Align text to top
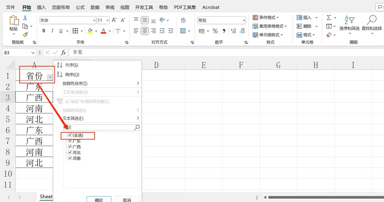384x202 pixels. point(136,20)
